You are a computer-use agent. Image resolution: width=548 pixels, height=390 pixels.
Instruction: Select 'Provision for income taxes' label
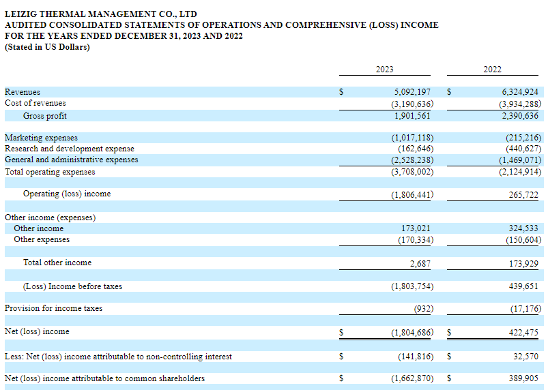click(53, 308)
